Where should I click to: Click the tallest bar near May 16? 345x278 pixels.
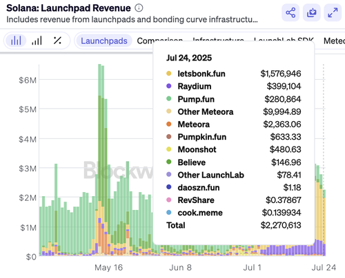(x=99, y=160)
